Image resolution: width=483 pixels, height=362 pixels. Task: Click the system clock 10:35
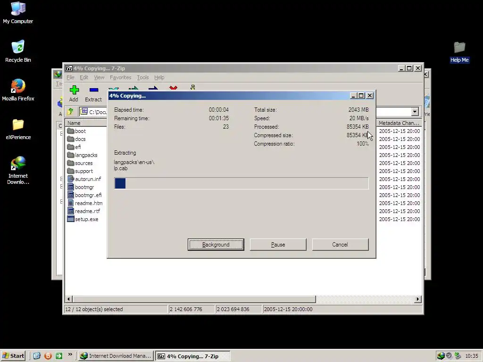click(472, 356)
